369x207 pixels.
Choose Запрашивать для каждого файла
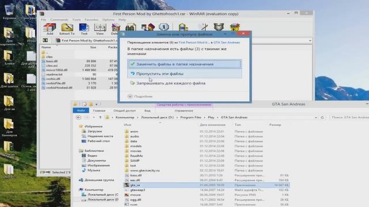click(184, 83)
